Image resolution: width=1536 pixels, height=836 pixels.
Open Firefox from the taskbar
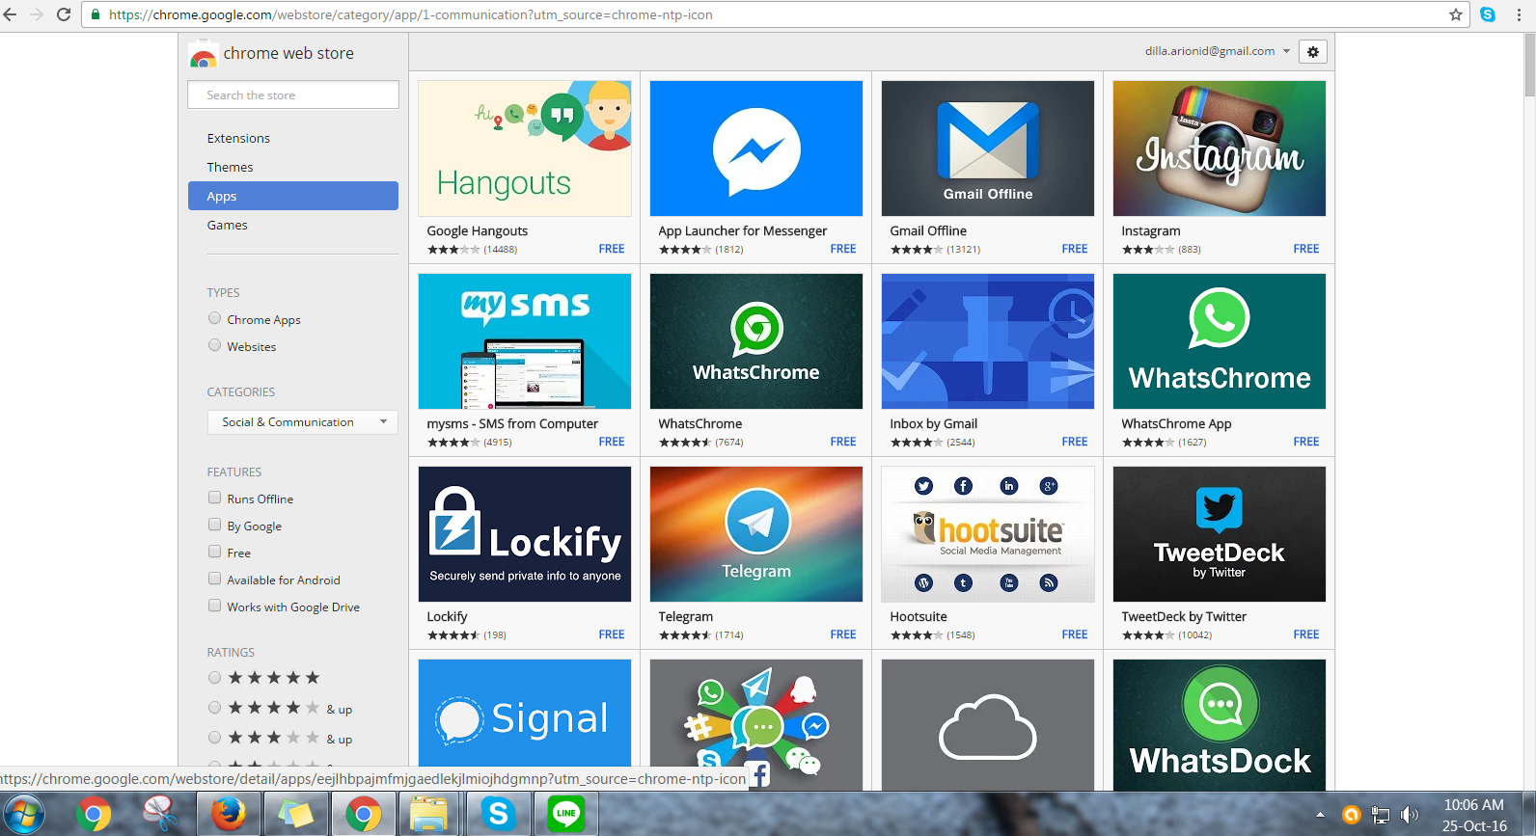coord(228,815)
